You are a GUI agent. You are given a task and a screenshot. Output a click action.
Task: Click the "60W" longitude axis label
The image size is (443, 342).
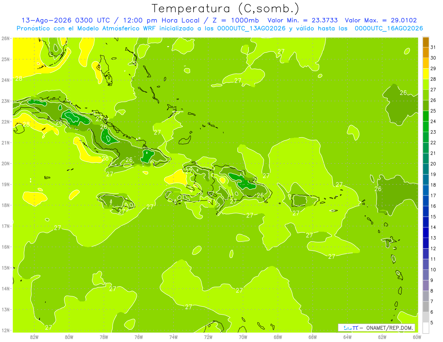[417, 337]
